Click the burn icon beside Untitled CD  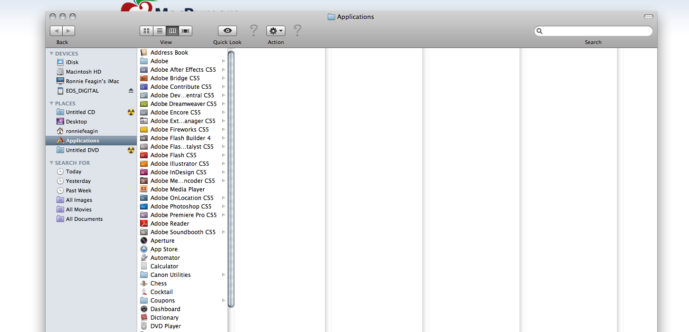[131, 112]
